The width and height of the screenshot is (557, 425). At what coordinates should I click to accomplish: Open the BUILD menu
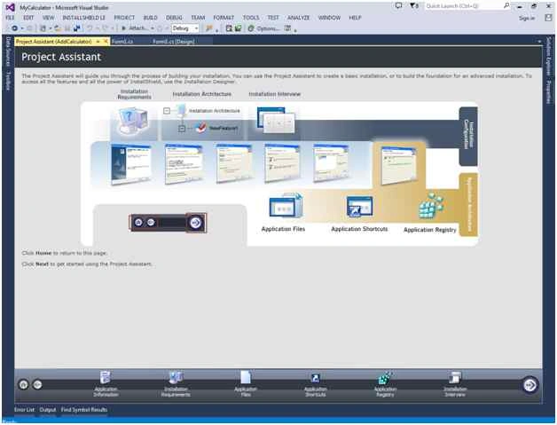coord(150,18)
